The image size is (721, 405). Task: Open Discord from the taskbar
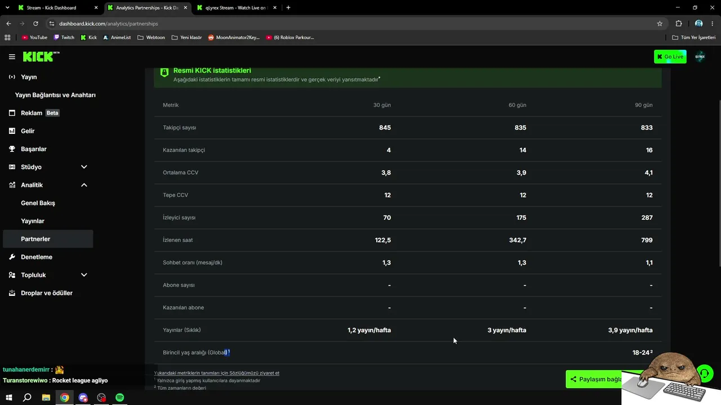coord(83,398)
